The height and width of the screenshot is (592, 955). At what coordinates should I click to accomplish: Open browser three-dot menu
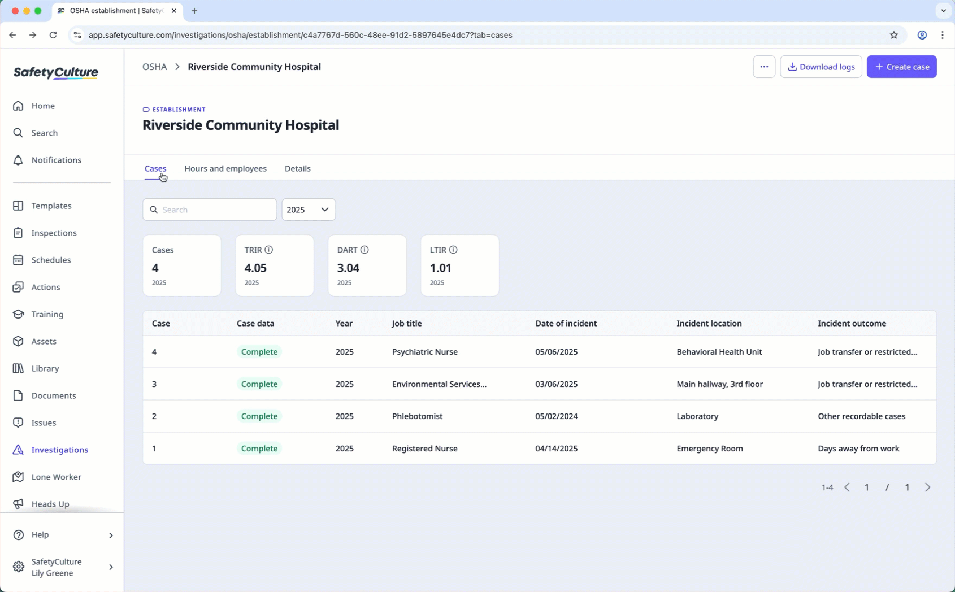coord(943,35)
